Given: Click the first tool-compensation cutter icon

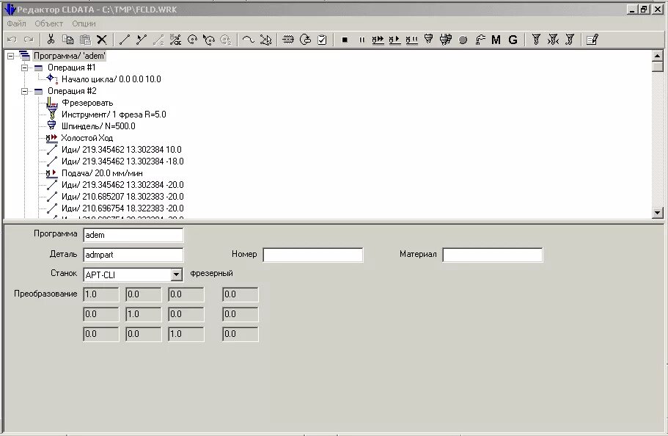Looking at the screenshot, I should click(x=536, y=40).
